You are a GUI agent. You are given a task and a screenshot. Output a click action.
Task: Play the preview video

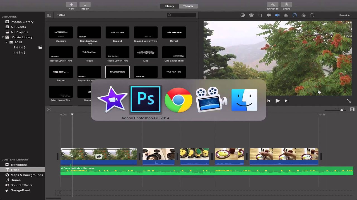[x=278, y=101]
